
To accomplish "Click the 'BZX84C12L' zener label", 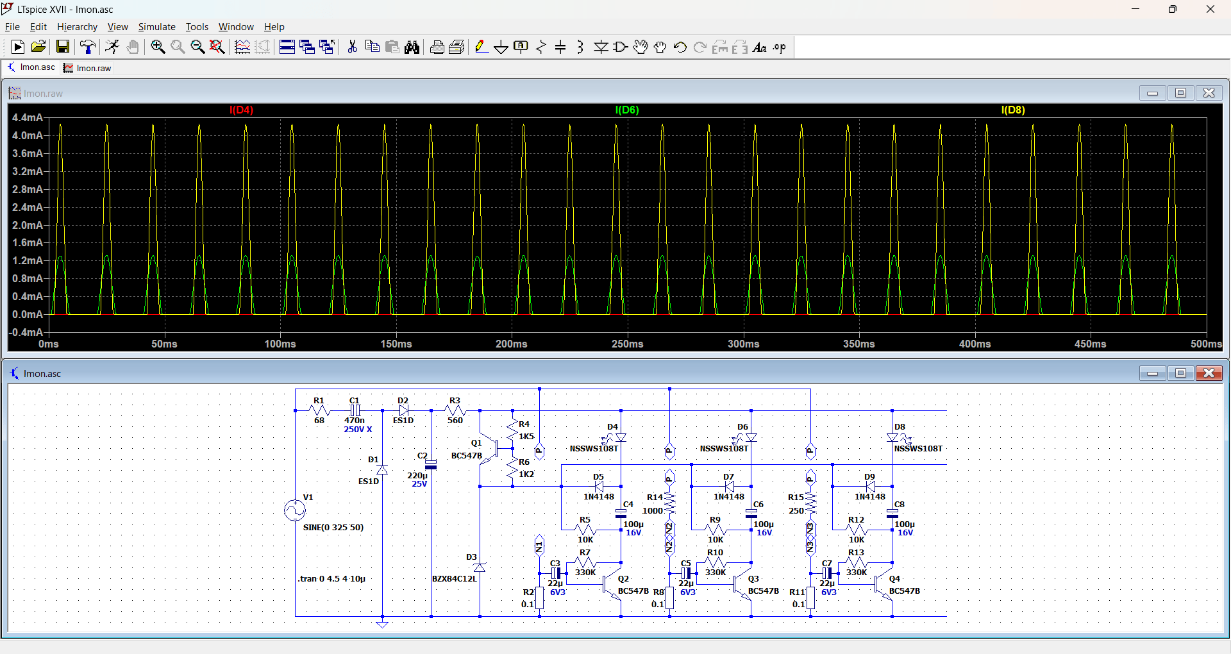I will 455,578.
